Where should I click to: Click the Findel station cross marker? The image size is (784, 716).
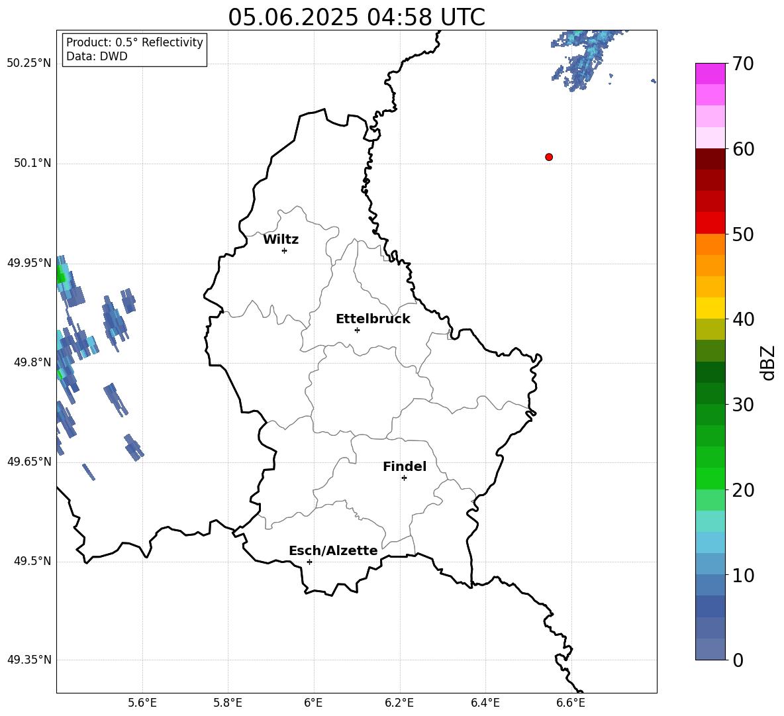(404, 478)
